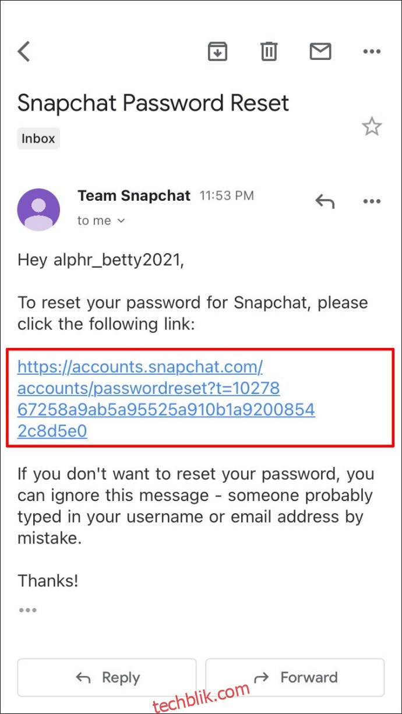Go back using the left chevron arrow
Viewport: 402px width, 714px height.
point(23,51)
